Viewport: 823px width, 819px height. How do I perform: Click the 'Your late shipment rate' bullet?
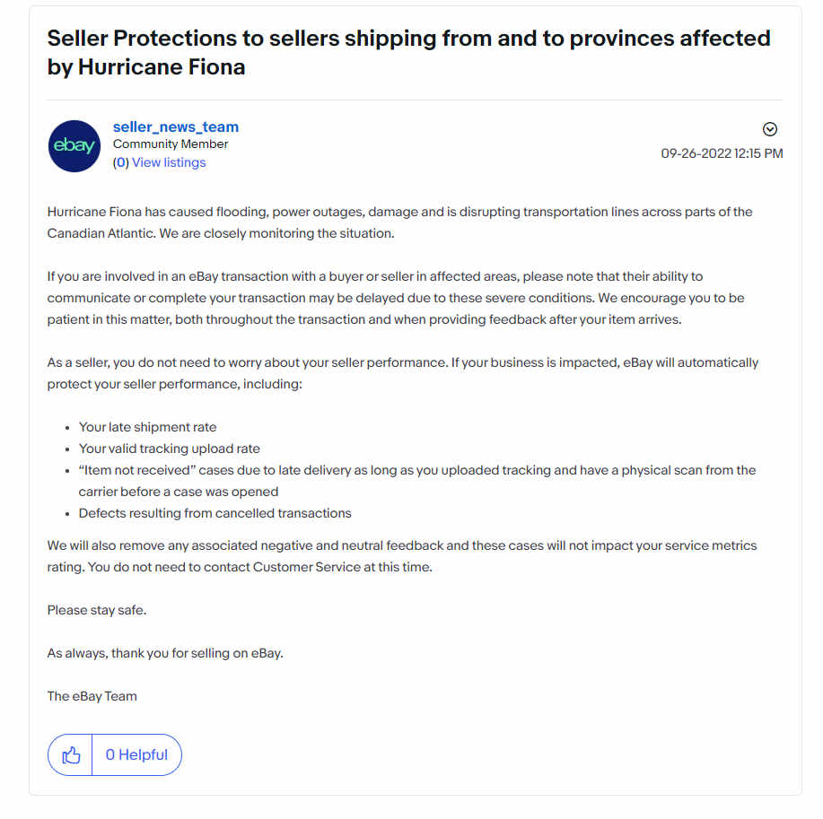[147, 427]
